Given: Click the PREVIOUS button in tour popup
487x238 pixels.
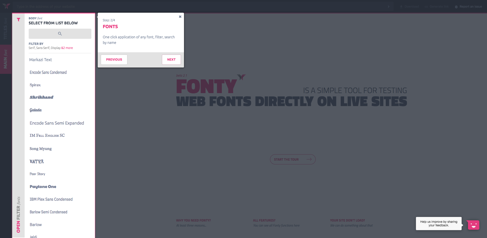Looking at the screenshot, I should click(114, 60).
